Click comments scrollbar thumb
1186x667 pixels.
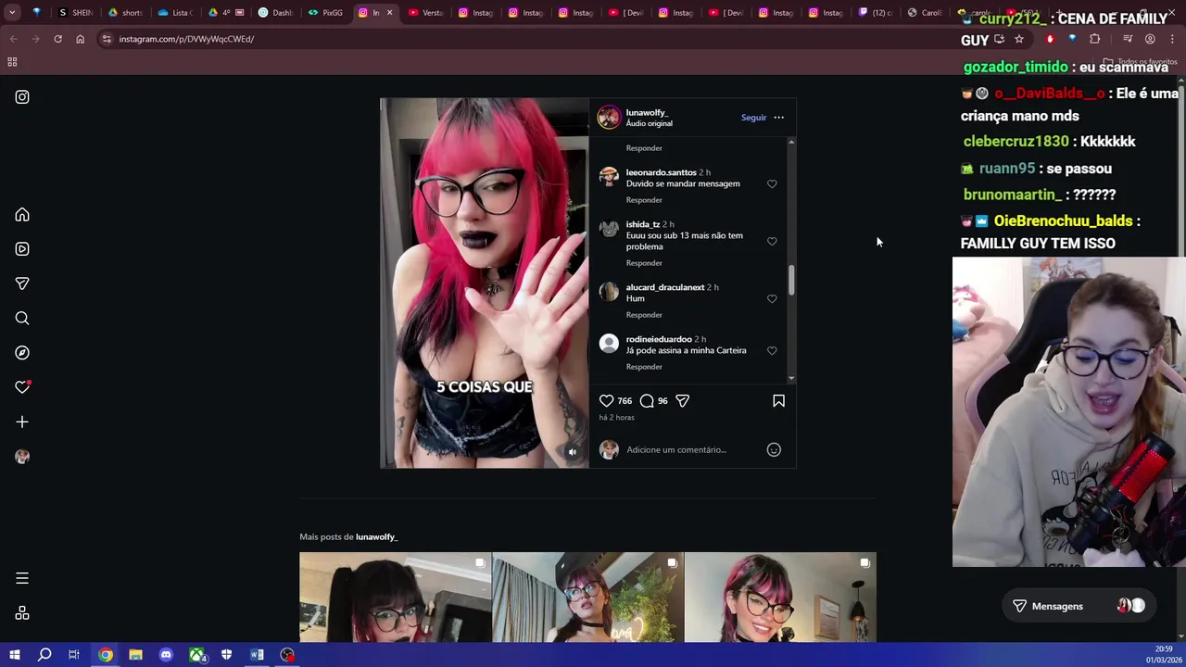(791, 281)
